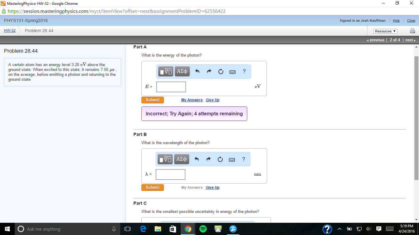Click Give Up for Part B
This screenshot has height=235, width=419.
212,187
